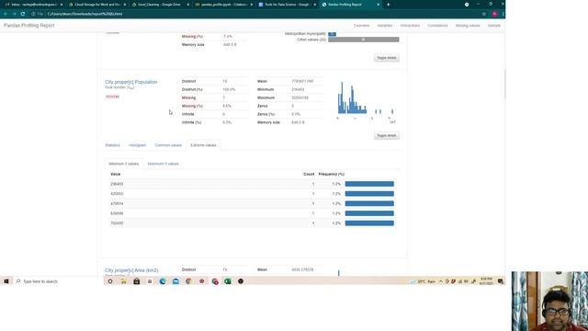Switch to Maximum 5 values tab
Image resolution: width=588 pixels, height=331 pixels.
[164, 164]
